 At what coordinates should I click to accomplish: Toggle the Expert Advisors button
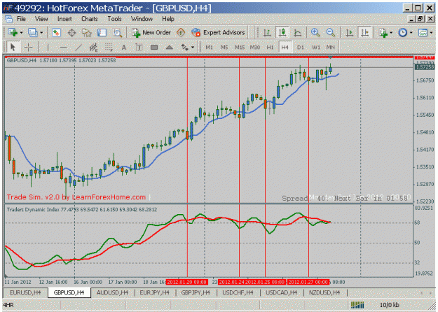click(x=218, y=33)
